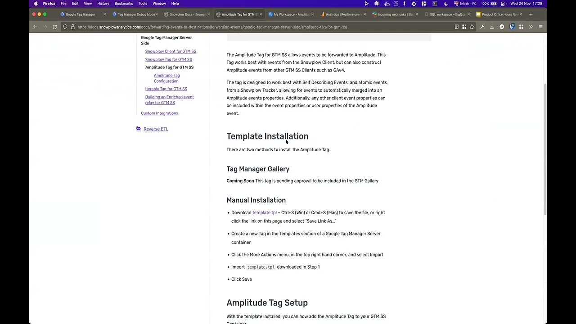The height and width of the screenshot is (324, 576).
Task: Click the round M extension icon
Action: point(502,27)
